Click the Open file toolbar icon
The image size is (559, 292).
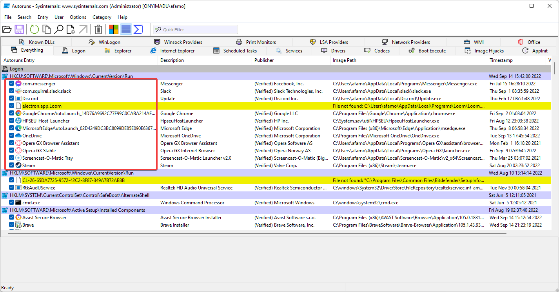[x=7, y=29]
